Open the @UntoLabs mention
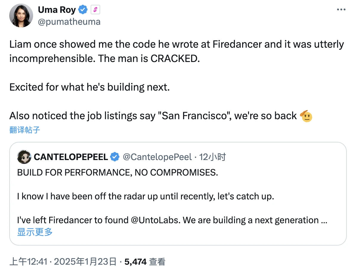The image size is (353, 273). click(155, 220)
